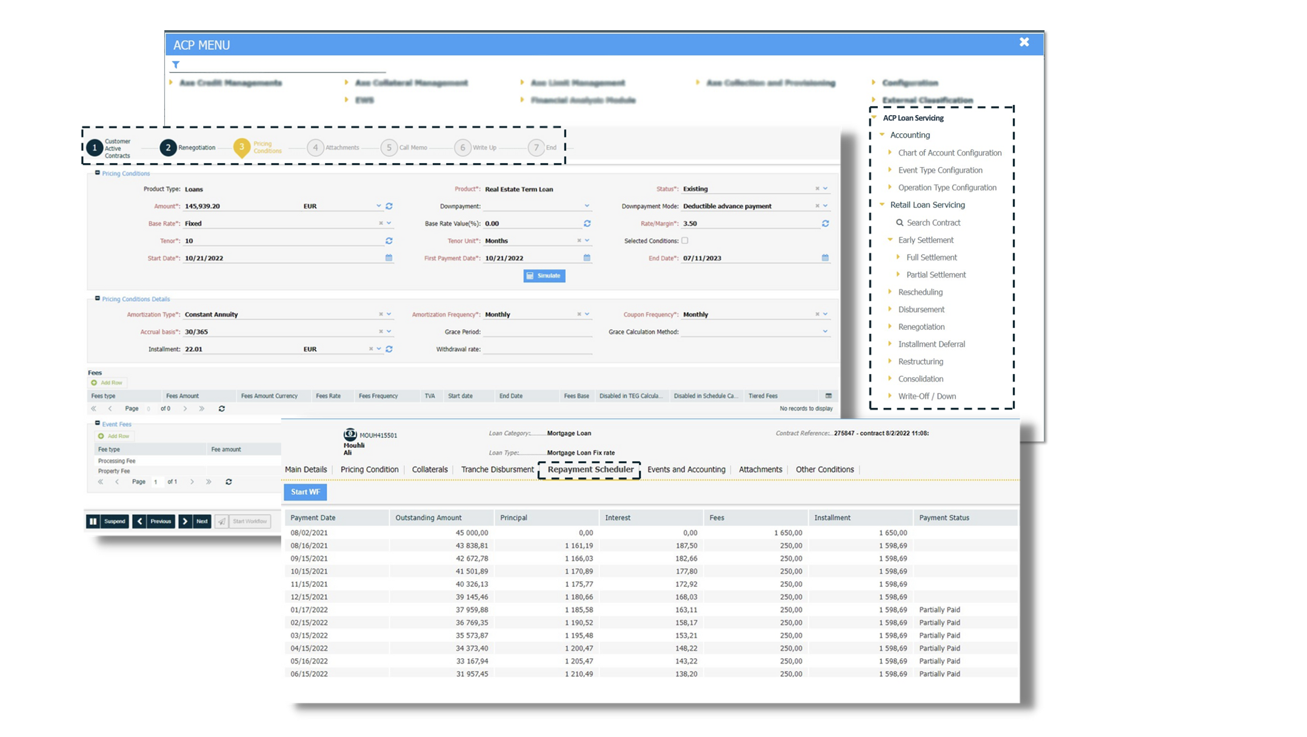This screenshot has width=1307, height=737.
Task: Collapse the Accounting tree node
Action: 883,135
